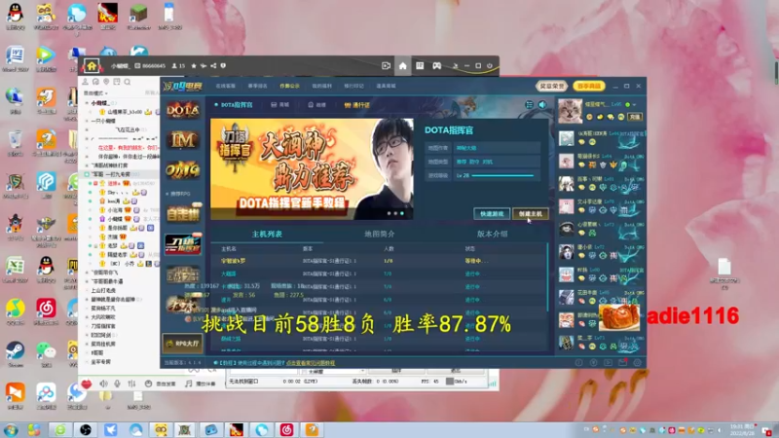This screenshot has width=779, height=438.
Task: Select the yellow host row with status 等待中
Action: pyautogui.click(x=378, y=261)
